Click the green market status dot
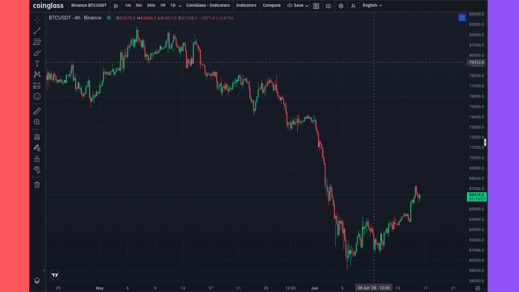The image size is (519, 292). (x=109, y=17)
